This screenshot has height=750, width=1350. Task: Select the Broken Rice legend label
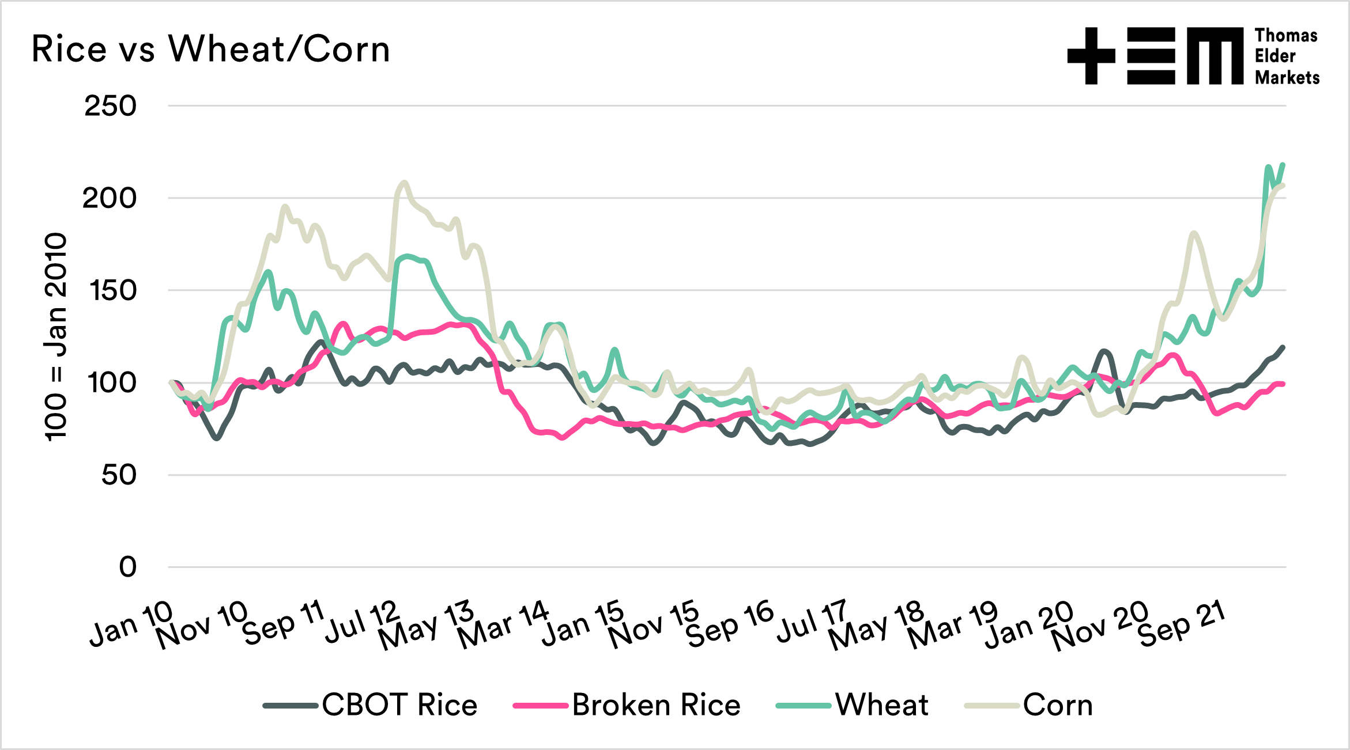point(656,705)
